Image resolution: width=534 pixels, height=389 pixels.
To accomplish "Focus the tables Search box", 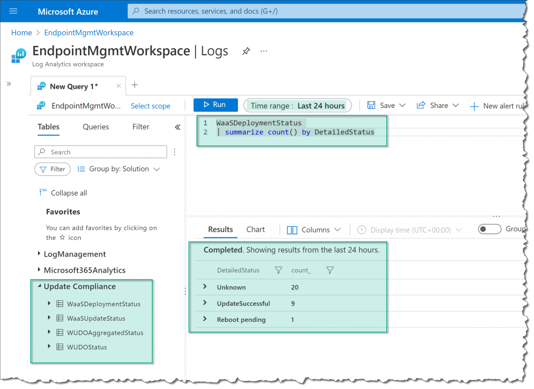I will tap(101, 152).
